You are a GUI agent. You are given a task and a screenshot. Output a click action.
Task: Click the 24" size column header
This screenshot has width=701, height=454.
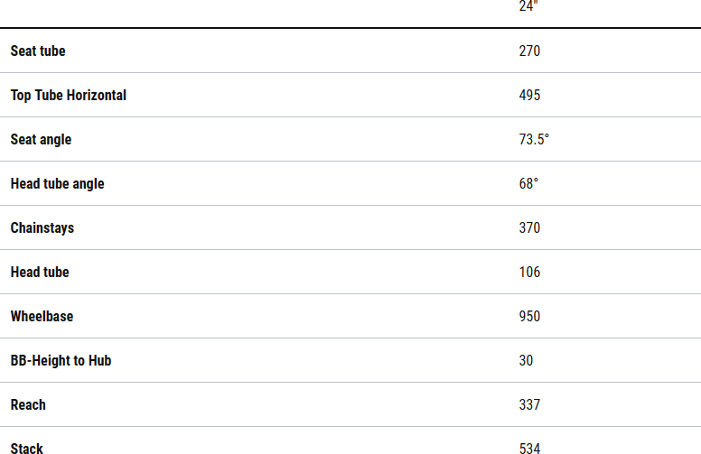pos(528,5)
